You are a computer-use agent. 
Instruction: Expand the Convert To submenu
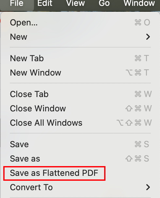[80, 187]
